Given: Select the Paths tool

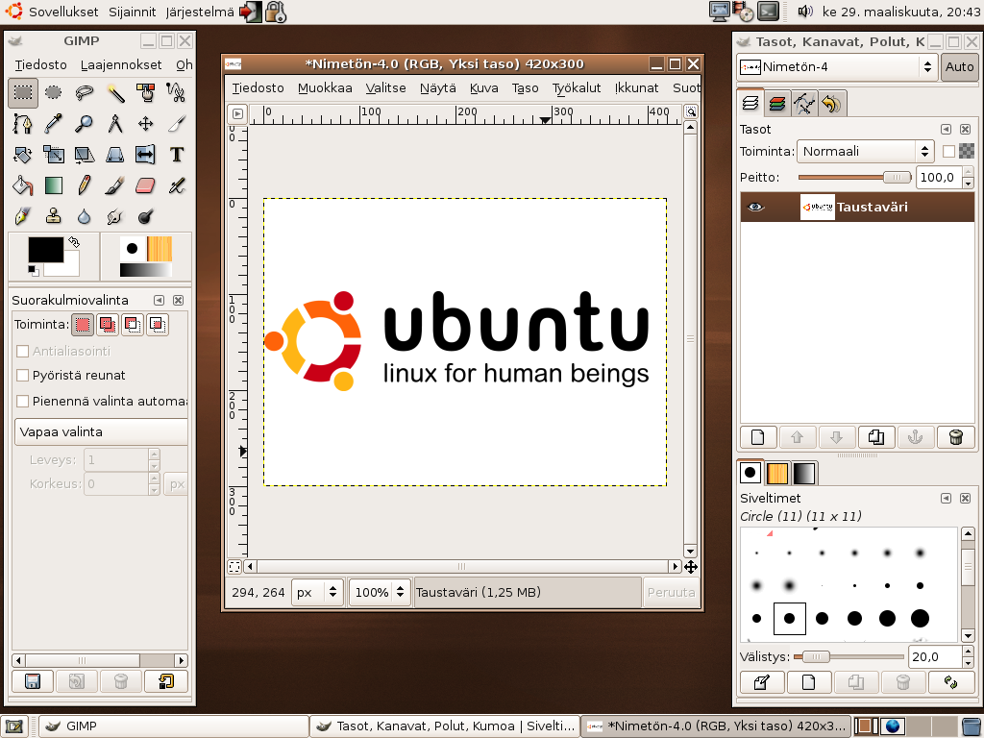Looking at the screenshot, I should pyautogui.click(x=23, y=124).
